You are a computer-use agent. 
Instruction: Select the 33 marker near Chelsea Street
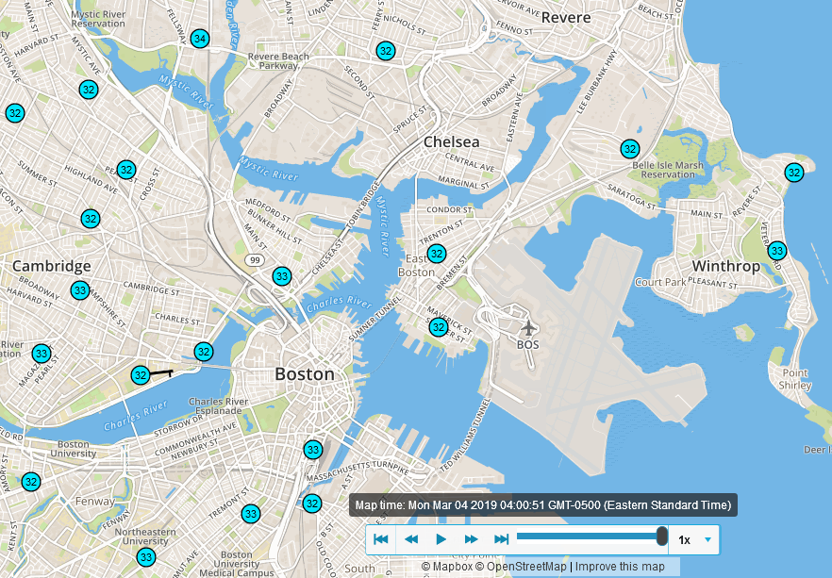coord(281,276)
